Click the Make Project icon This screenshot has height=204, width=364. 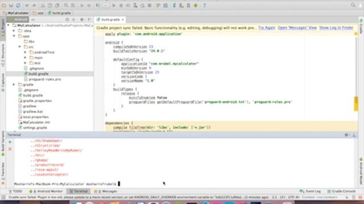[x=98, y=5]
